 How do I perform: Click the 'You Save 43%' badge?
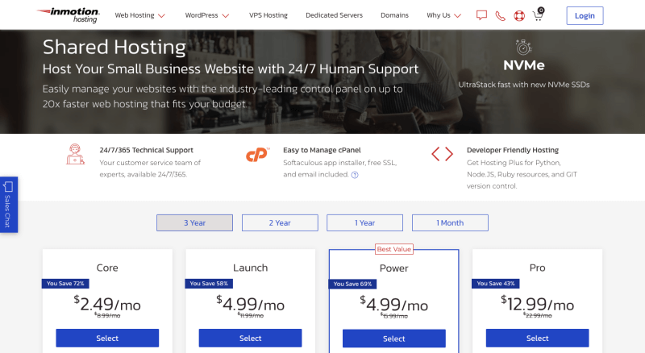pos(496,284)
